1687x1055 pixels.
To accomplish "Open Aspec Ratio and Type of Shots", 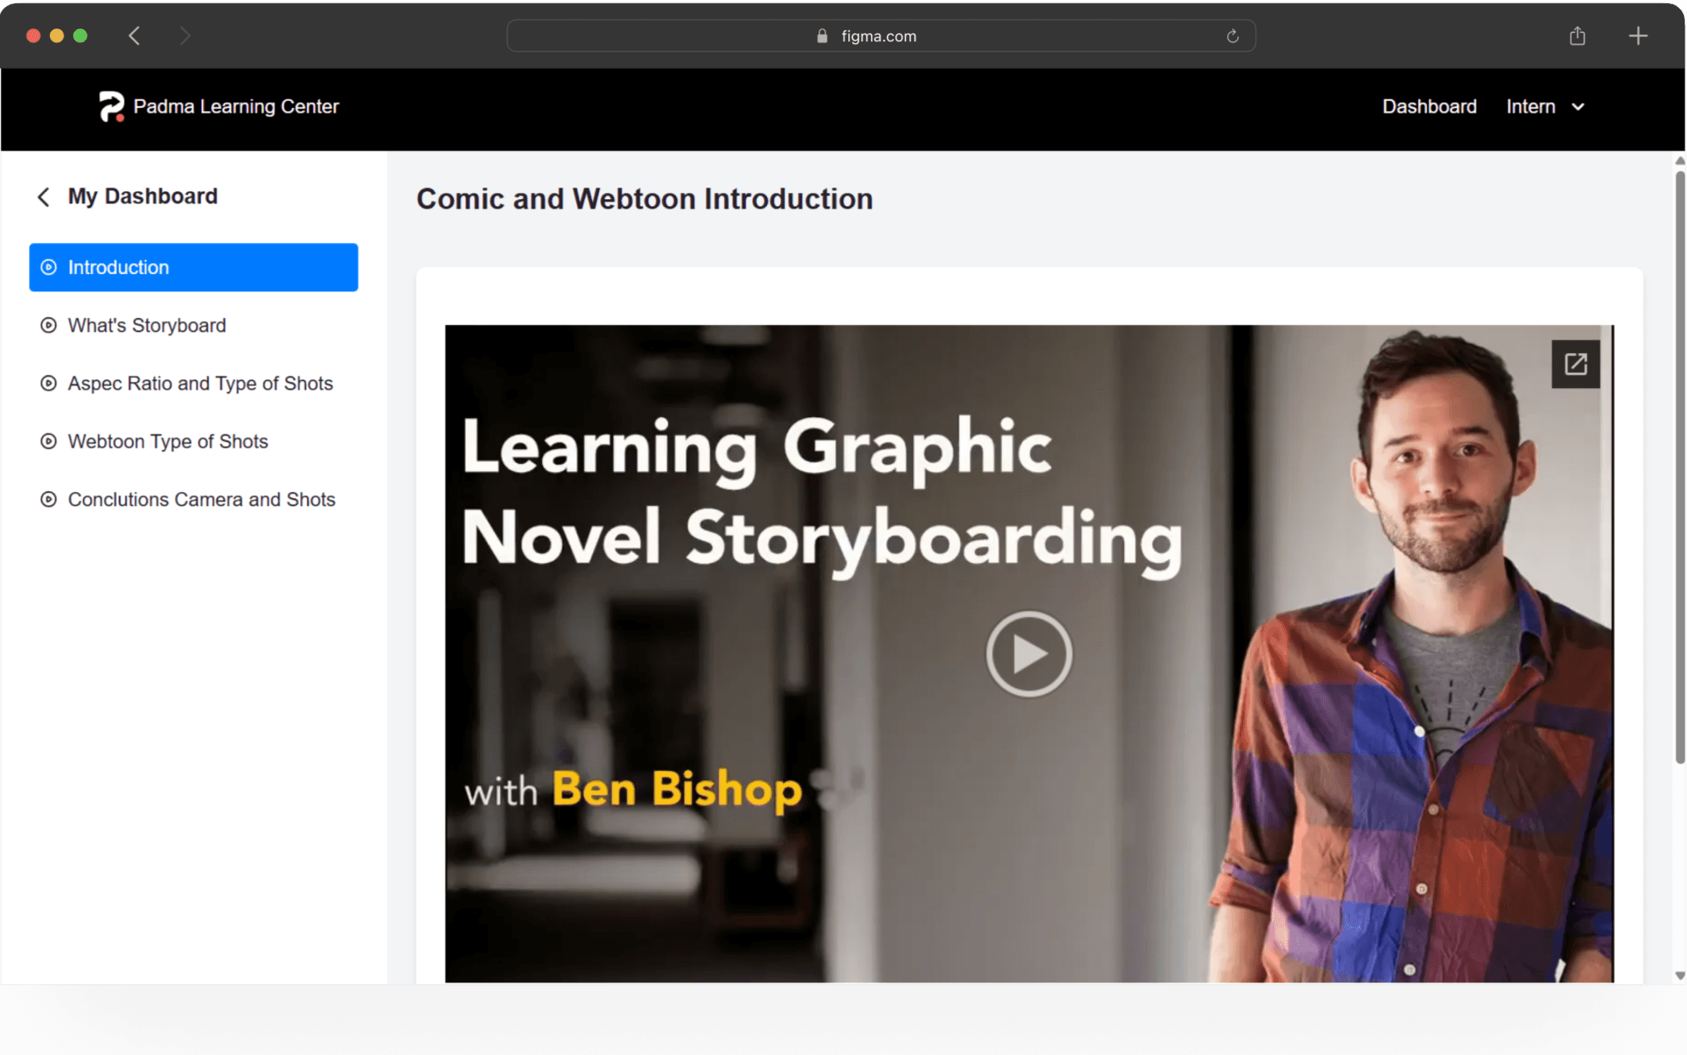I will point(200,383).
